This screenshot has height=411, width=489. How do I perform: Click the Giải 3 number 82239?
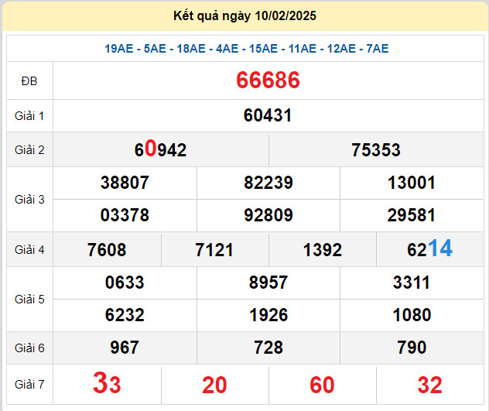[x=268, y=183]
